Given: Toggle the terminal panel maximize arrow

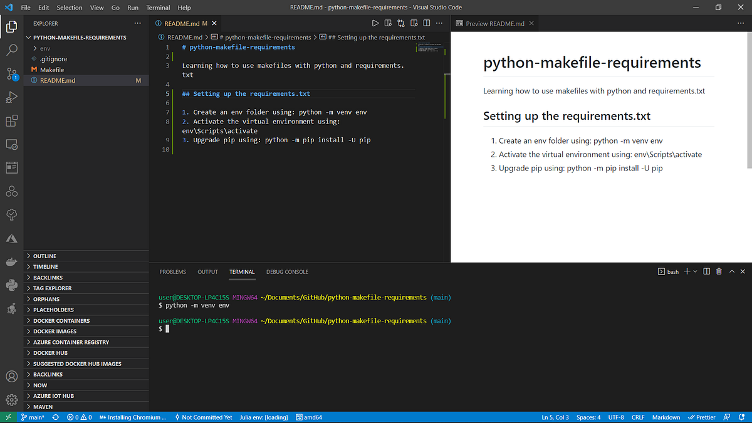Looking at the screenshot, I should click(x=731, y=271).
